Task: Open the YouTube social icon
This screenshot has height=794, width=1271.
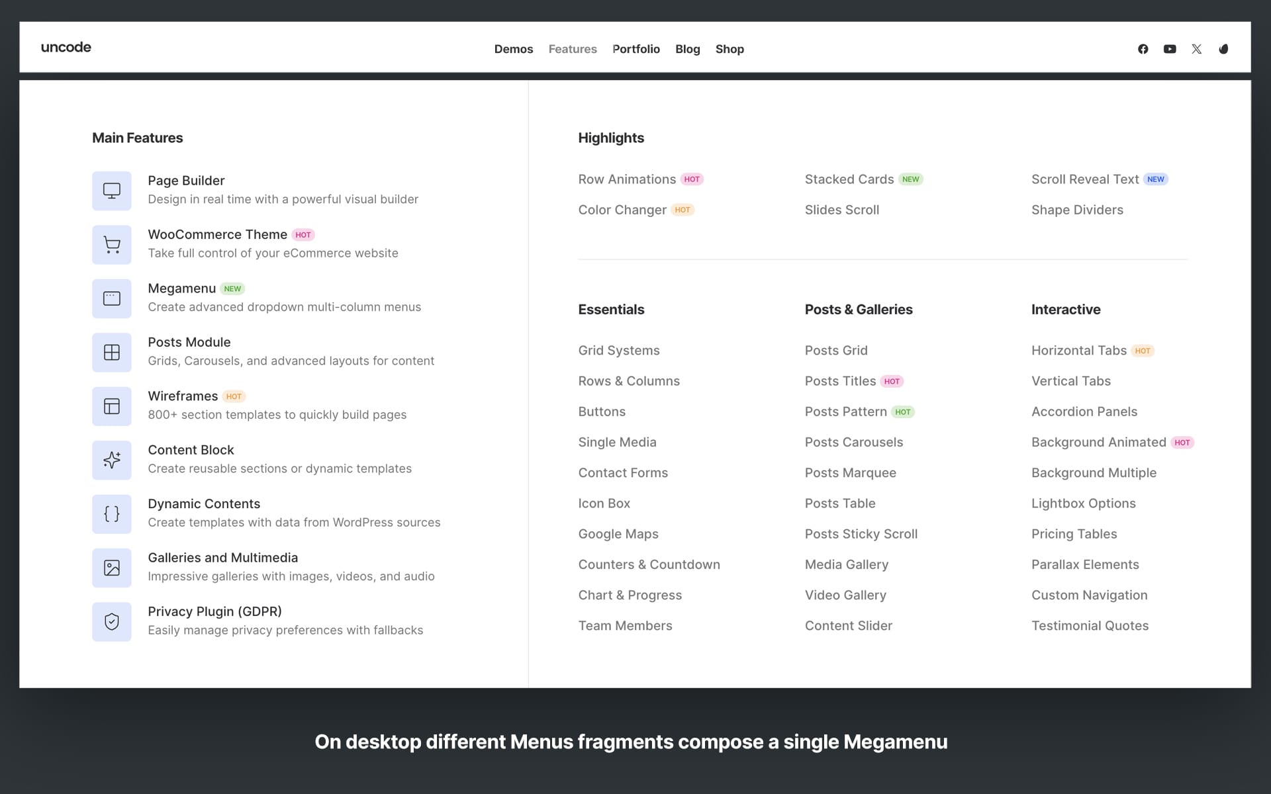Action: pyautogui.click(x=1170, y=49)
